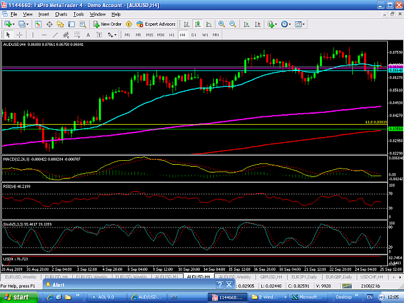Open the Indicators list icon
This screenshot has width=404, height=303.
[271, 24]
